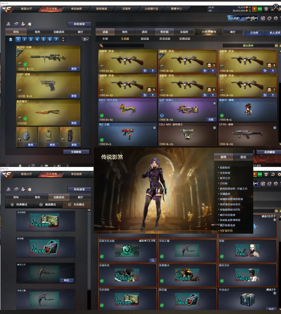Click 选择删除 button

coord(269,152)
